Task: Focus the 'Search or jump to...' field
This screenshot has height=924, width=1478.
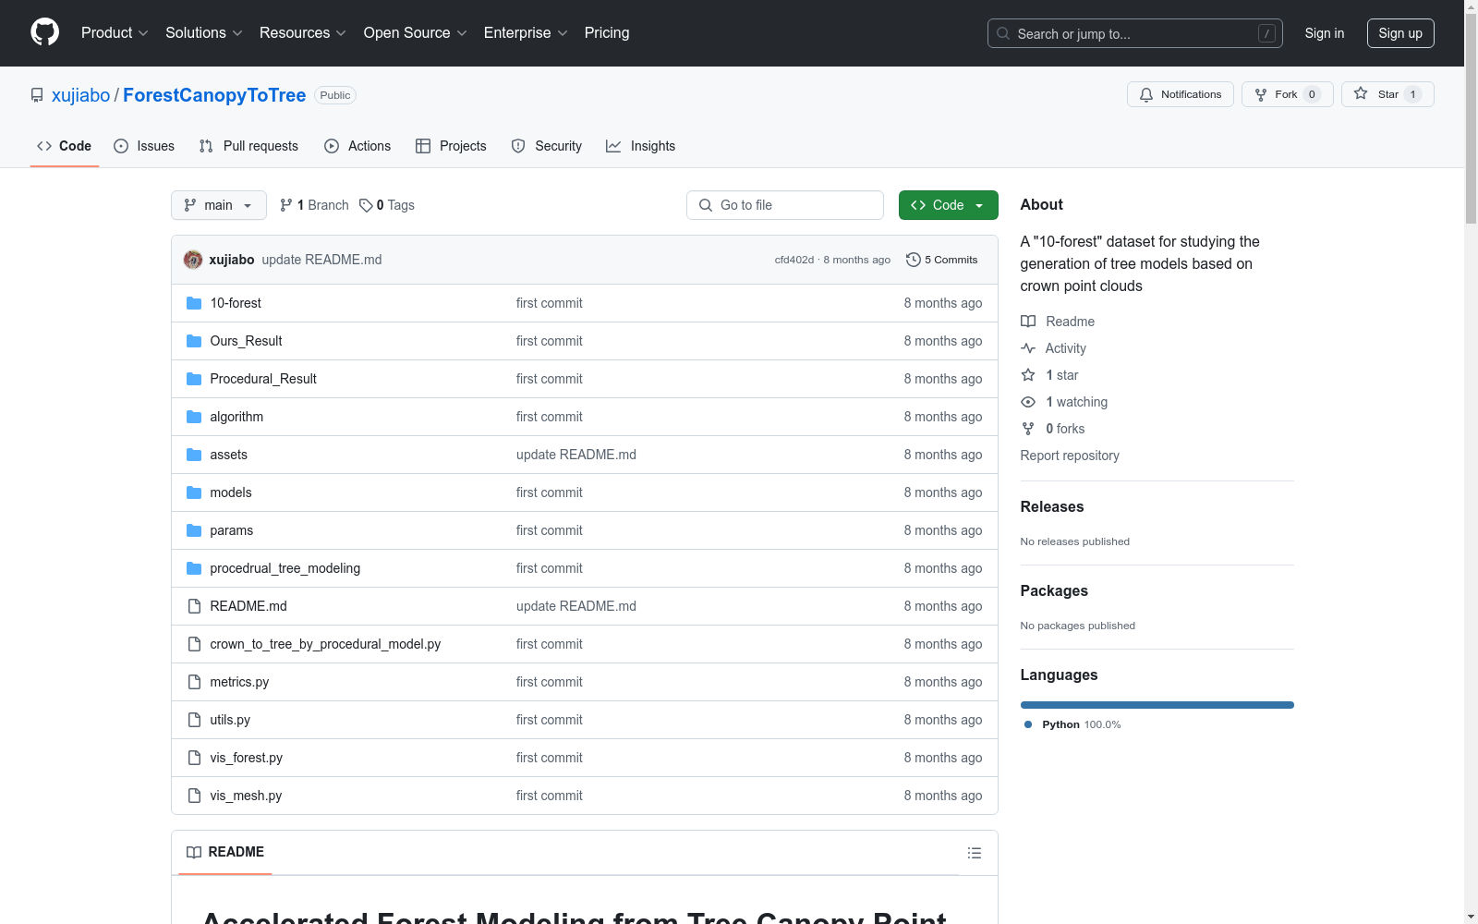Action: coord(1135,33)
